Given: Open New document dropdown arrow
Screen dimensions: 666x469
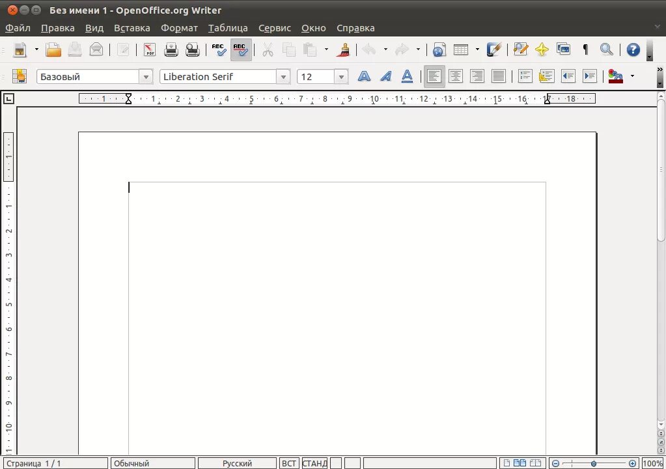Looking at the screenshot, I should [x=36, y=50].
